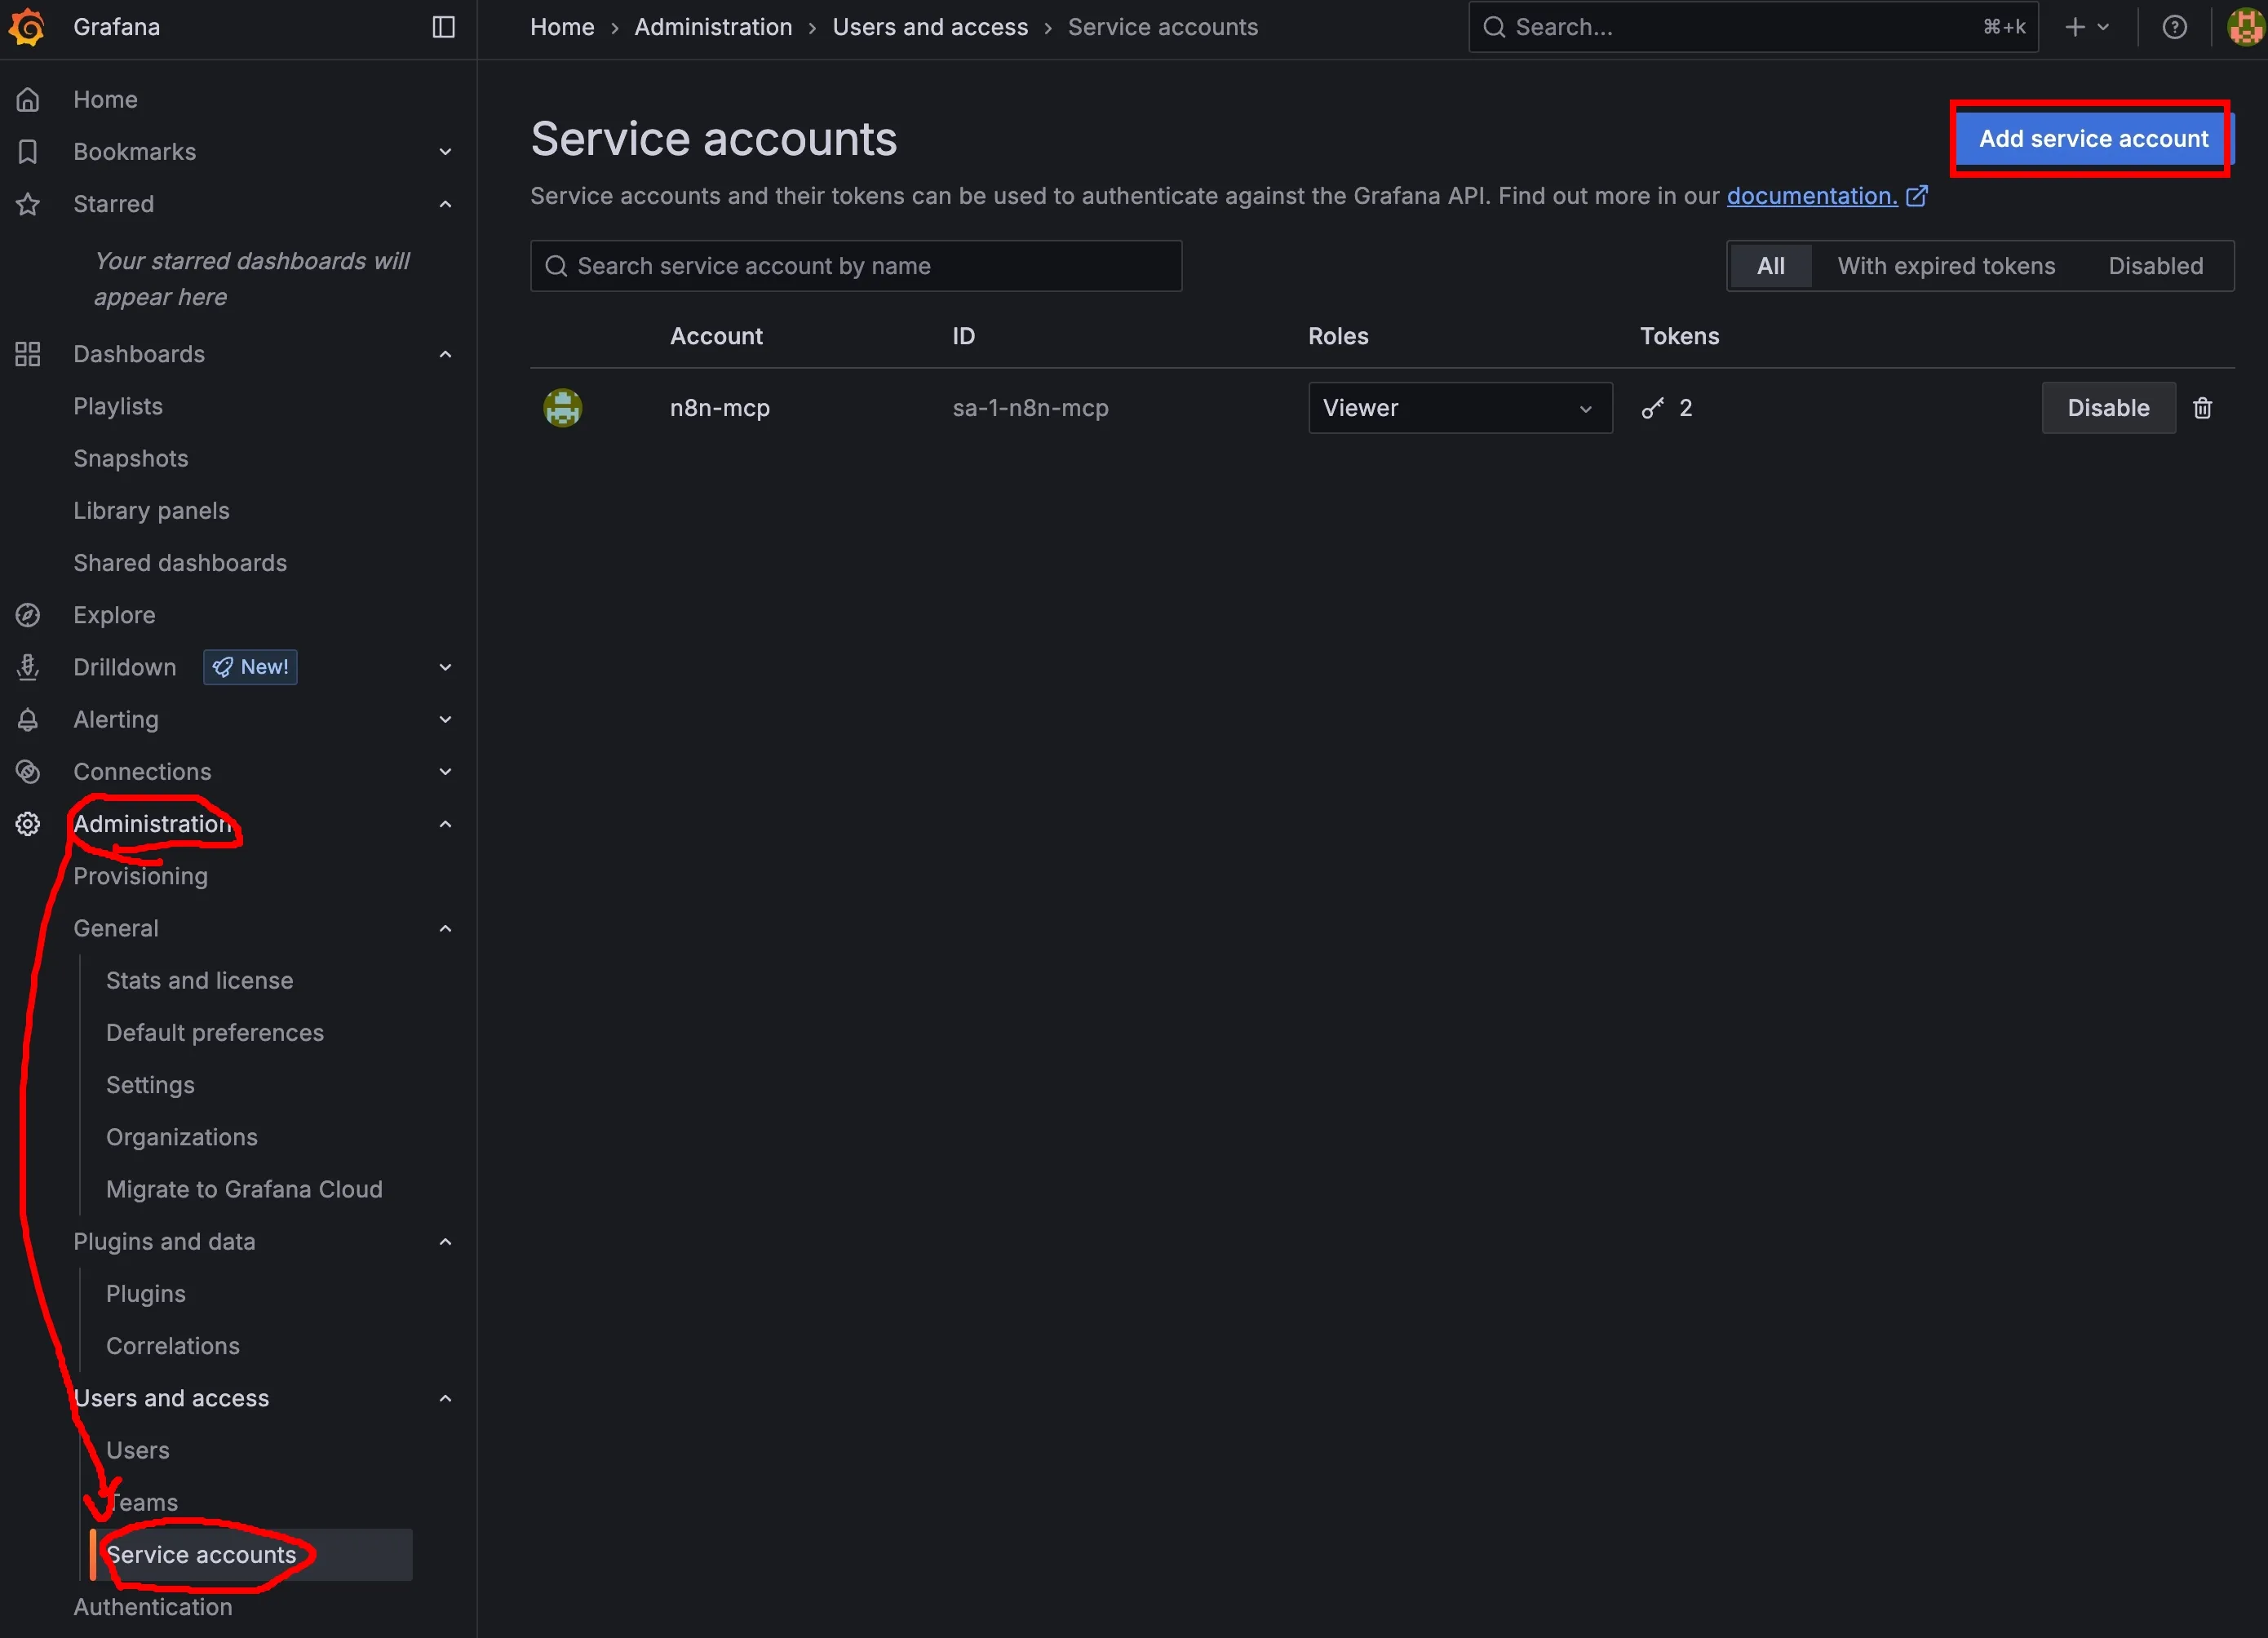Click the Alerting bell icon

click(28, 719)
